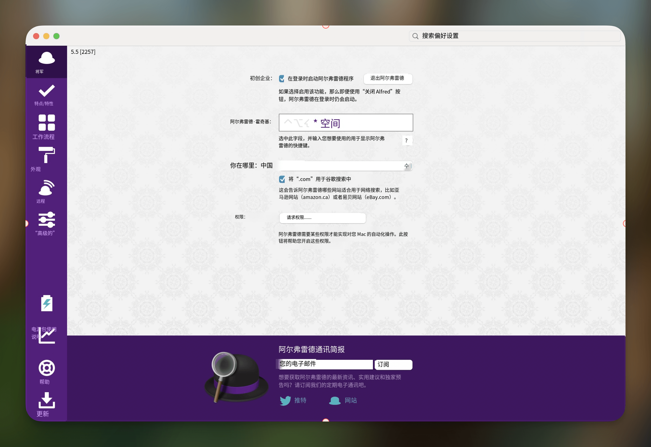
Task: Click the Subscribe (订阅) button
Action: [393, 364]
